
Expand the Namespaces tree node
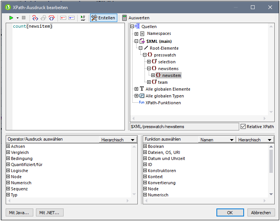pyautogui.click(x=137, y=34)
